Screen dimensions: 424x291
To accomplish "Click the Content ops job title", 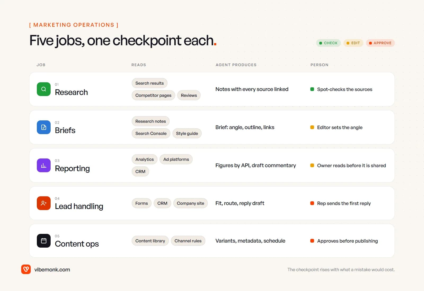I will [77, 244].
